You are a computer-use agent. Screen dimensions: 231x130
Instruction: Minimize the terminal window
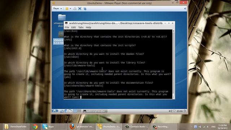coord(165,23)
